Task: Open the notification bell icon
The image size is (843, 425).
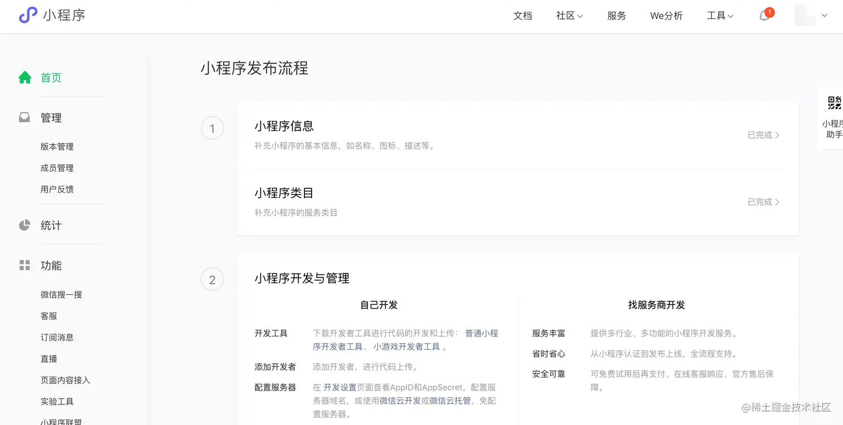Action: click(764, 16)
